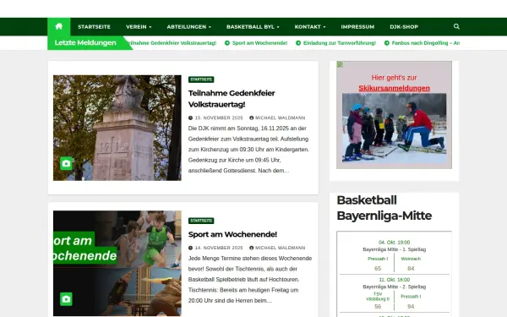Click heading 'Basketball Bayernliga-Mitte'
The image size is (507, 317).
pyautogui.click(x=384, y=208)
